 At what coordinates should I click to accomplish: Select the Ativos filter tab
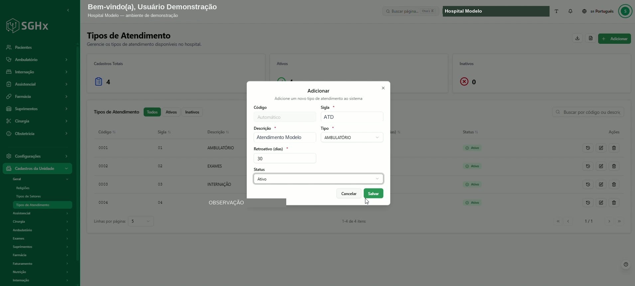coord(171,112)
